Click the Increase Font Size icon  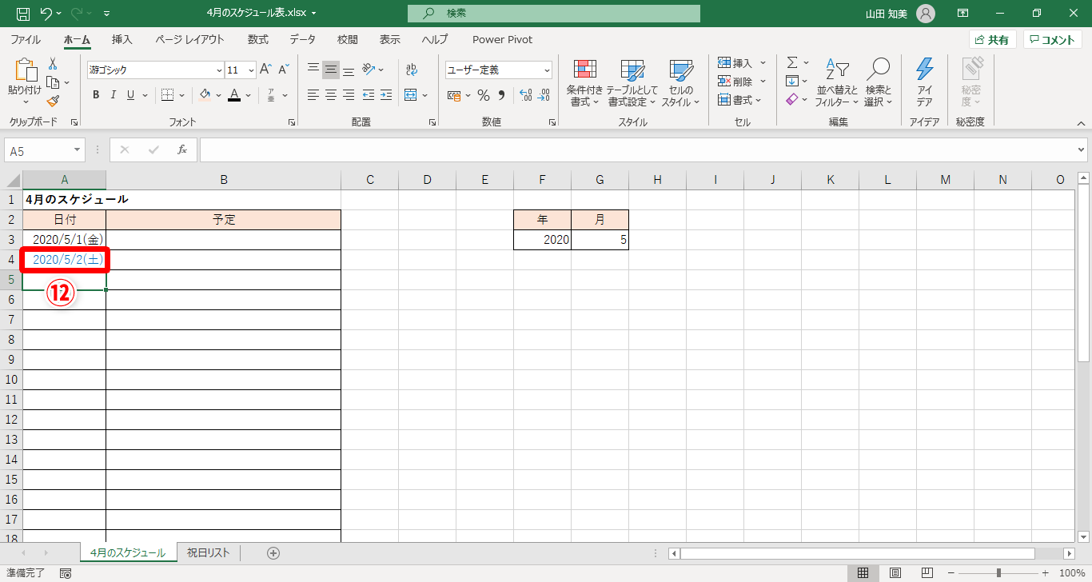point(266,70)
